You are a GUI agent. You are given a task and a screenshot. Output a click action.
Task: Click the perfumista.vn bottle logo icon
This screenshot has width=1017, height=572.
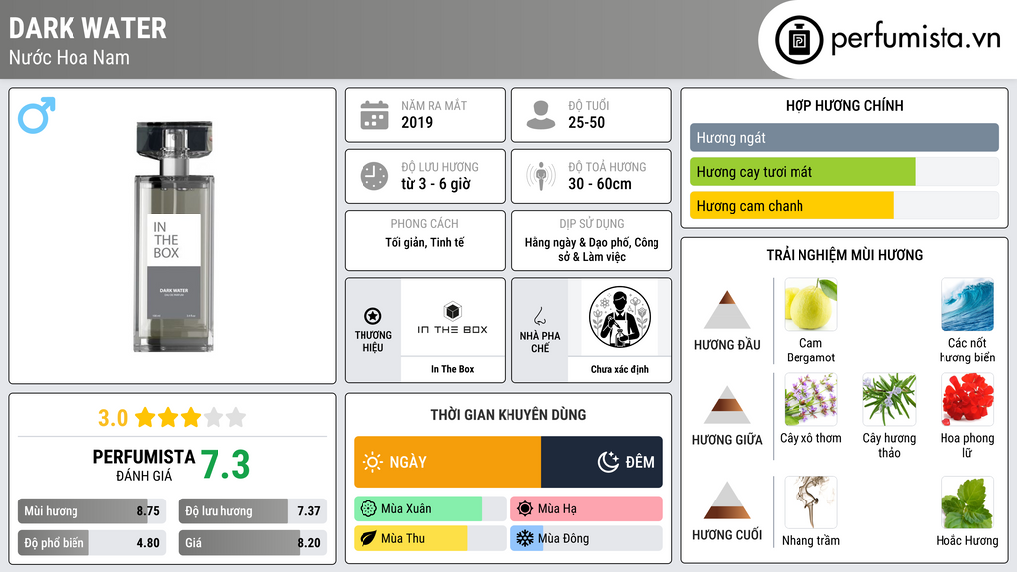[799, 40]
